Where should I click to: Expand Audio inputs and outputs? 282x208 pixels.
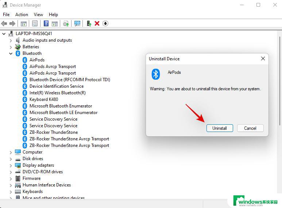coord(11,41)
